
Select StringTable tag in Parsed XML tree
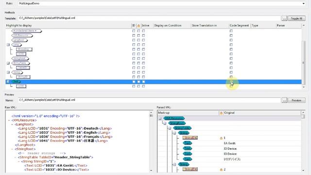[182, 128]
